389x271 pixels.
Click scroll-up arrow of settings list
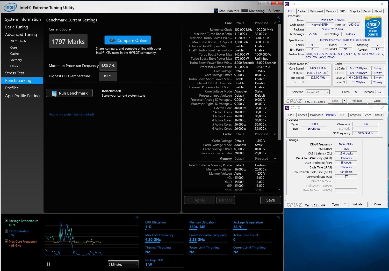[x=279, y=22]
